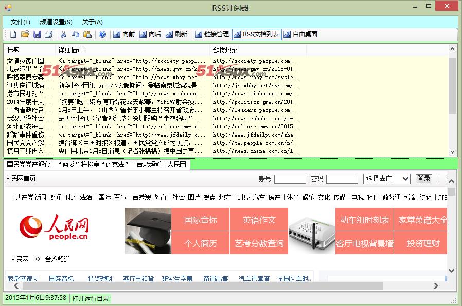
Task: Click the Save floppy disk icon
Action: point(37,34)
